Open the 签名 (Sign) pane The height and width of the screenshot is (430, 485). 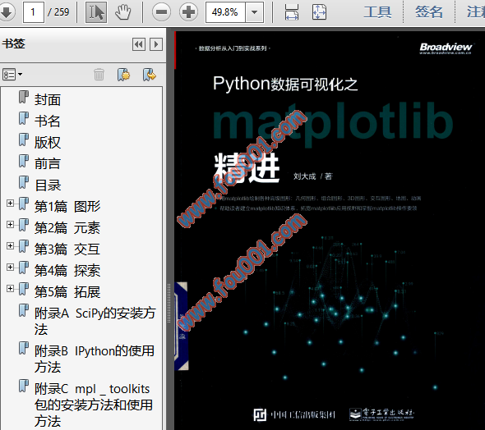429,12
